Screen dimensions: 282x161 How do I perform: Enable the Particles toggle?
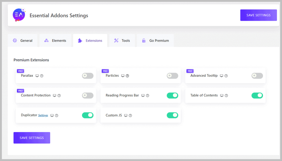172,76
